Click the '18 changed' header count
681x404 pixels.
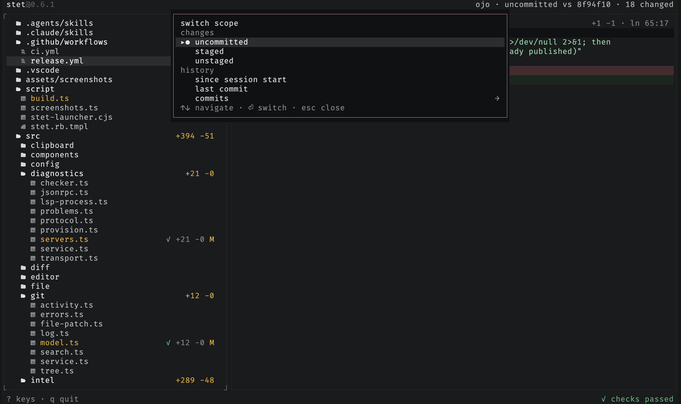point(650,5)
